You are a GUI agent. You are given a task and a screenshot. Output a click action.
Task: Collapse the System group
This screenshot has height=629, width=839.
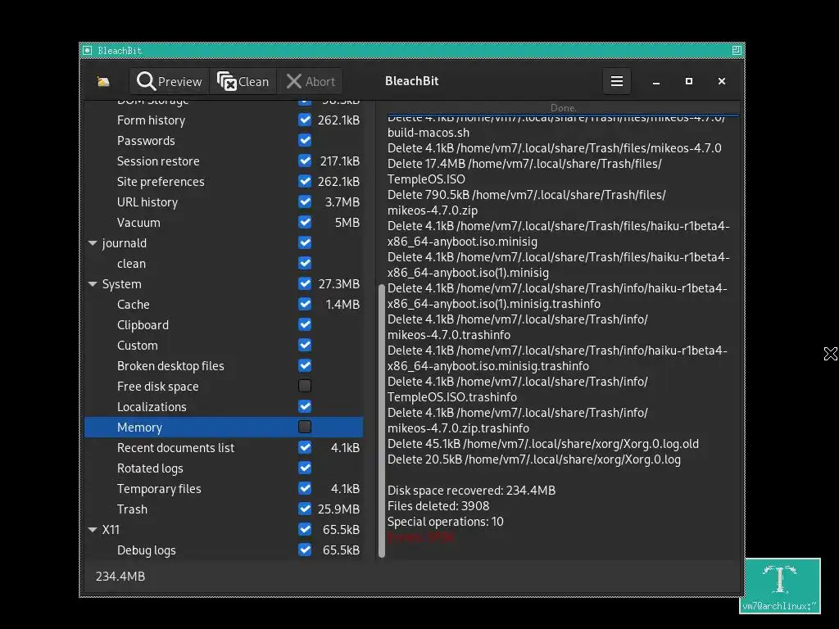pos(93,284)
